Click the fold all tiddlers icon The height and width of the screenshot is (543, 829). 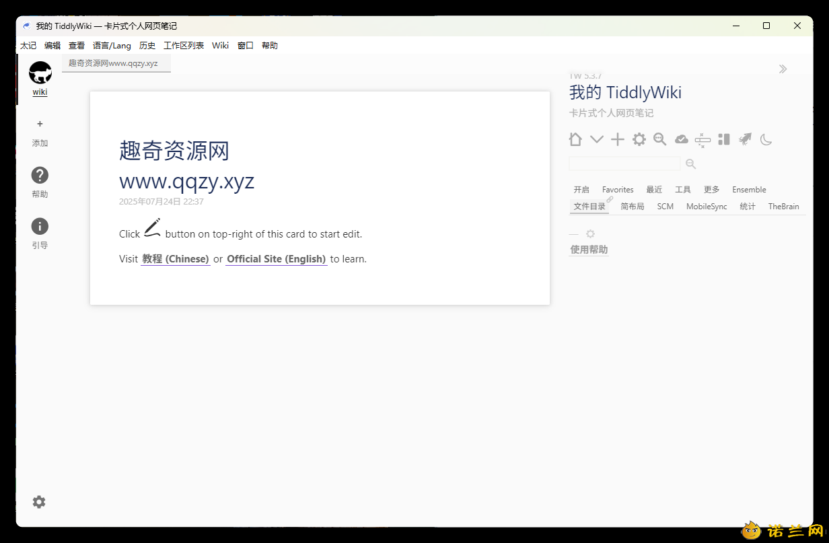coord(702,139)
